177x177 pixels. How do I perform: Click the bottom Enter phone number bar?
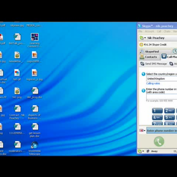(162, 131)
